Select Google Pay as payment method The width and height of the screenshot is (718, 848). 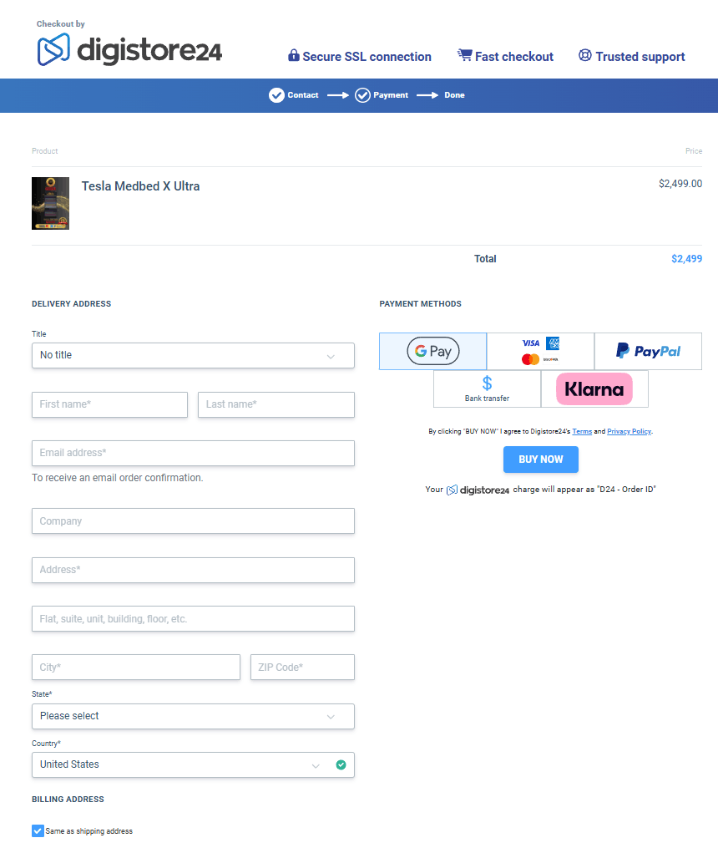pos(432,351)
